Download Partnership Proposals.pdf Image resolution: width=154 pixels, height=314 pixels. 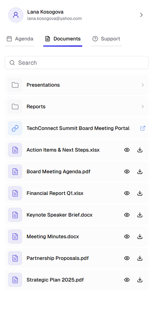[140, 258]
